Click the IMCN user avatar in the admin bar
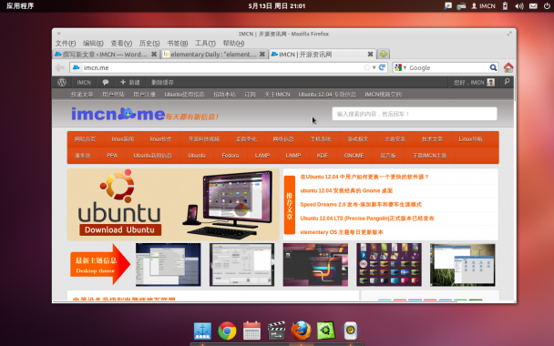Image resolution: width=554 pixels, height=346 pixels. click(490, 82)
